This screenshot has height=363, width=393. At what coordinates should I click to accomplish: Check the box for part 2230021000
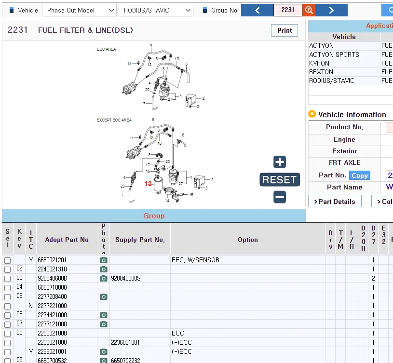[8, 334]
